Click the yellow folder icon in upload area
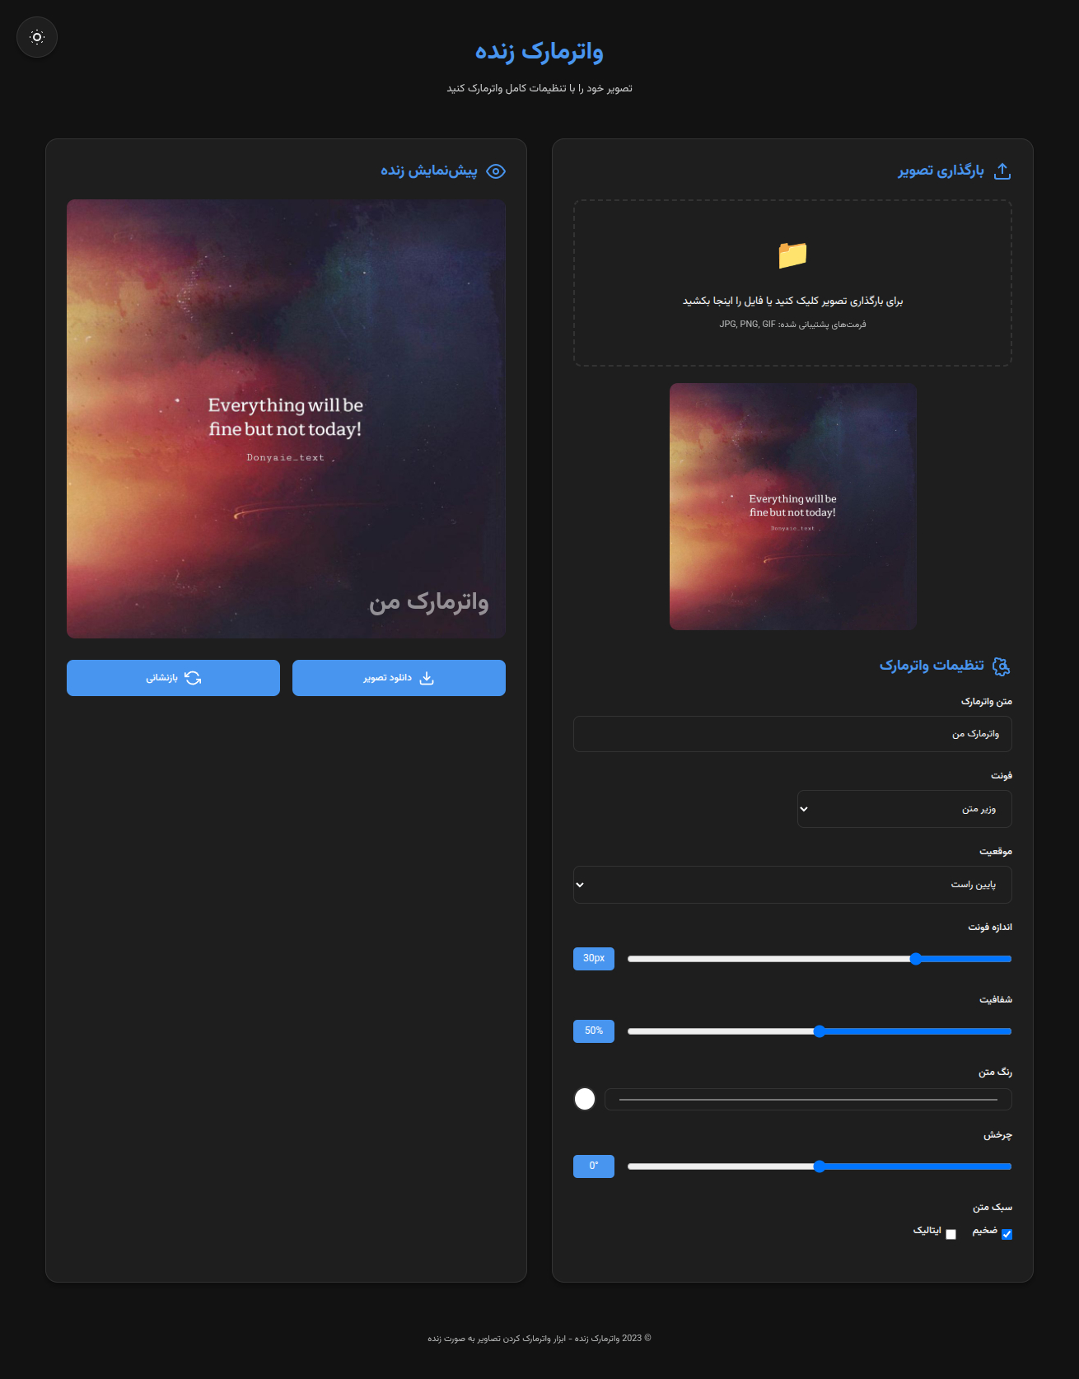1079x1379 pixels. tap(792, 255)
